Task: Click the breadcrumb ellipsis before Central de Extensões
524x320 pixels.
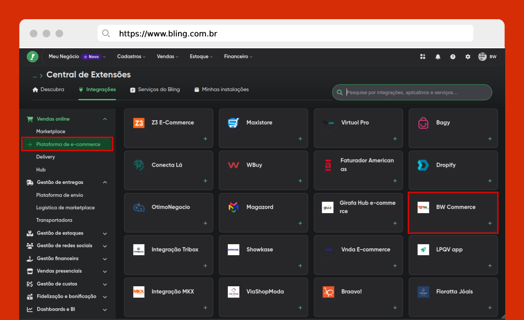Action: tap(35, 76)
